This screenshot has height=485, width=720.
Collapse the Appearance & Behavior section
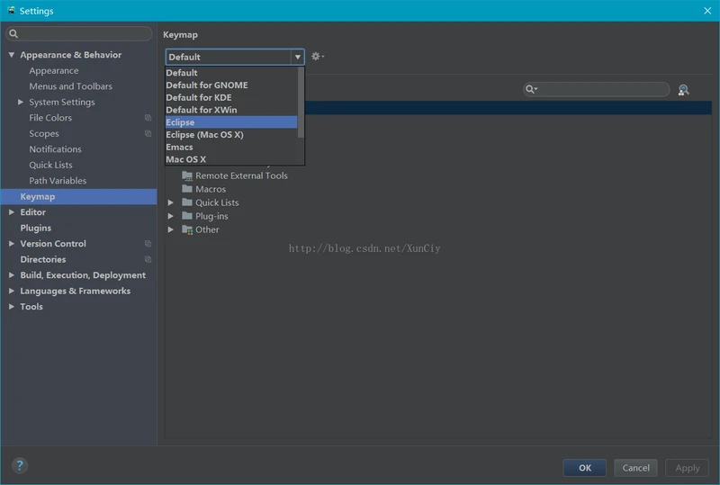tap(11, 55)
